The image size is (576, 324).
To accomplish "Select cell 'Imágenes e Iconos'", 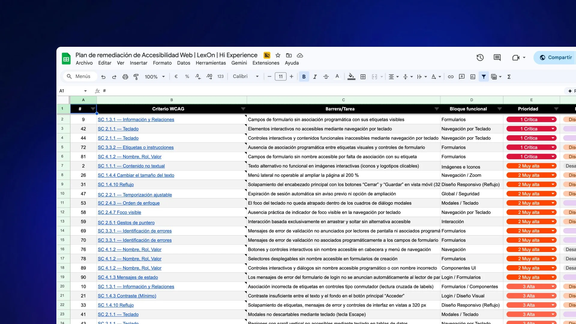I will (x=472, y=166).
